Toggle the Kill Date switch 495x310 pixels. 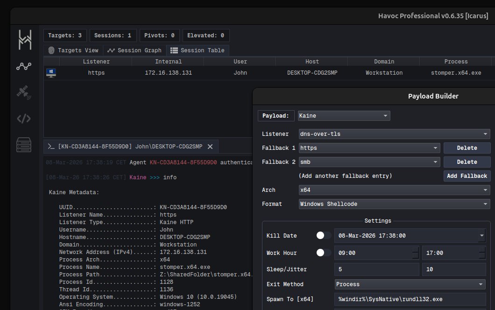(324, 235)
